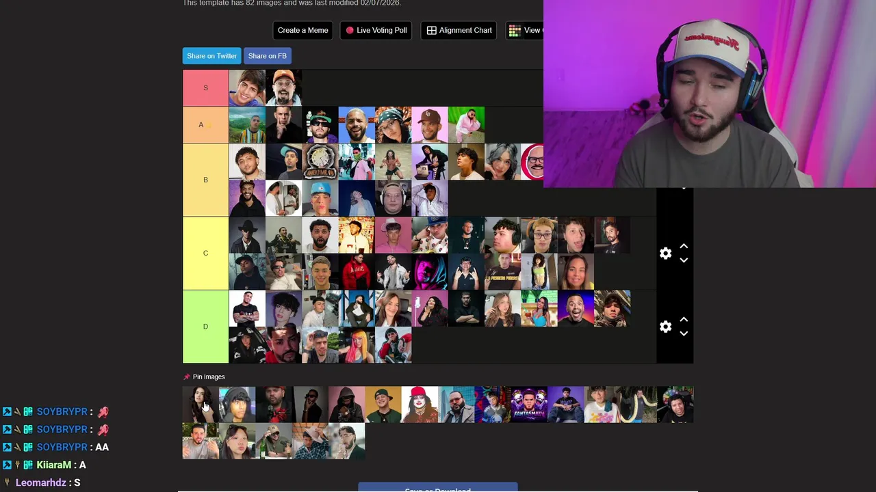The width and height of the screenshot is (876, 492).
Task: Click the Create a Meme button
Action: (x=302, y=30)
